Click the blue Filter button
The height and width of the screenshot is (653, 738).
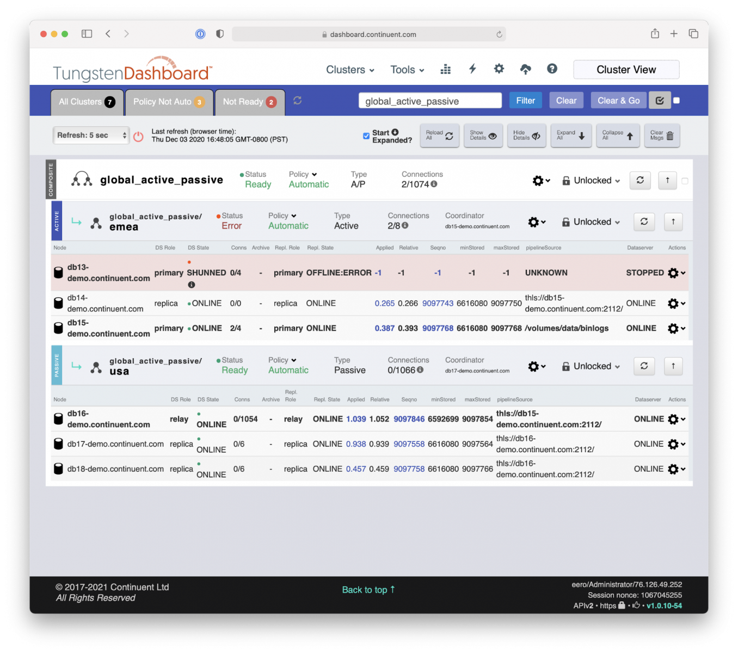[x=526, y=101]
